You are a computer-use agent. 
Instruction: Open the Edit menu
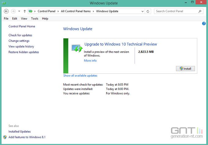[x=15, y=19]
